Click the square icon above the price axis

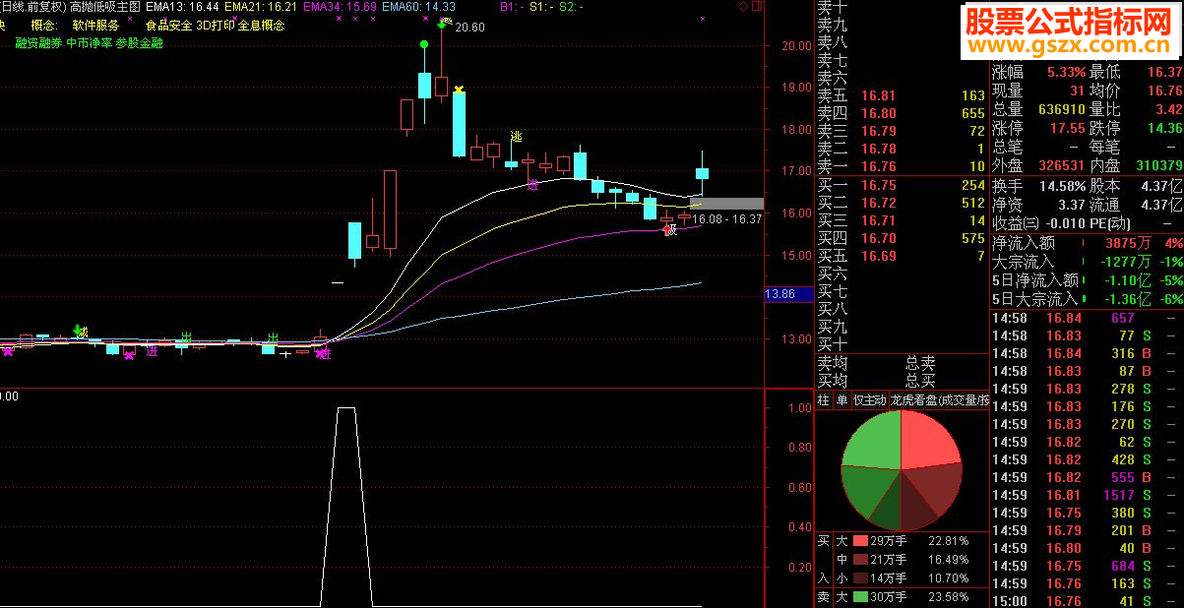(x=756, y=7)
